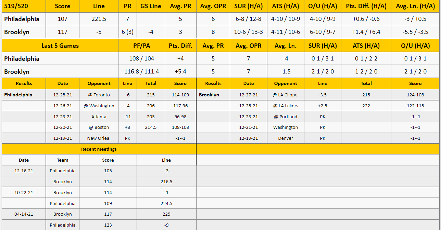Image resolution: width=441 pixels, height=230 pixels.
Task: Select Brooklyn Avg. Ln. -5.5 / -3.5
Action: (415, 32)
